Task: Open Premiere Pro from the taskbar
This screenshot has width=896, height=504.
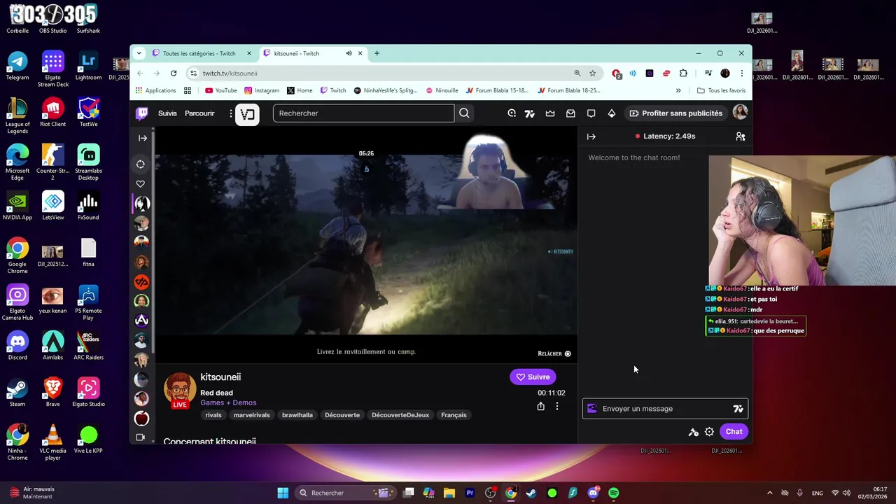Action: (x=470, y=493)
